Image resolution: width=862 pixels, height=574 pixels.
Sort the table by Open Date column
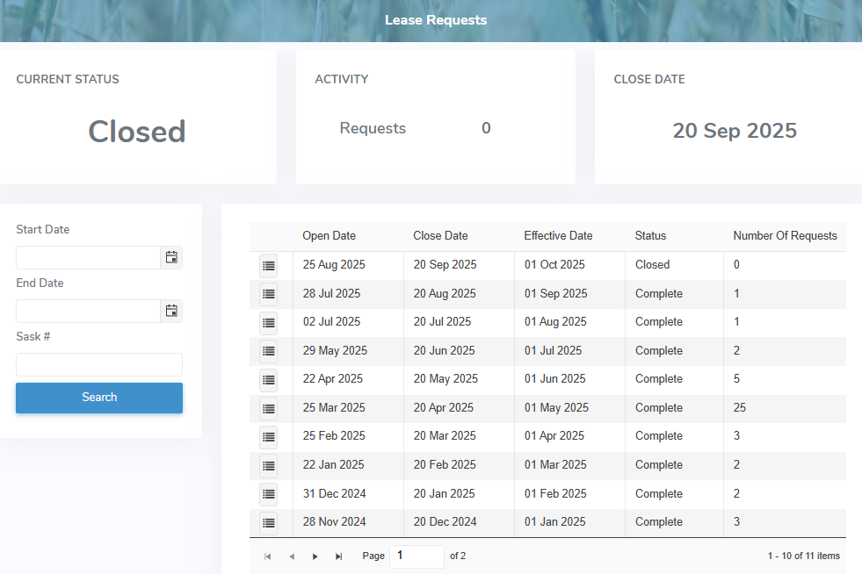click(x=329, y=235)
